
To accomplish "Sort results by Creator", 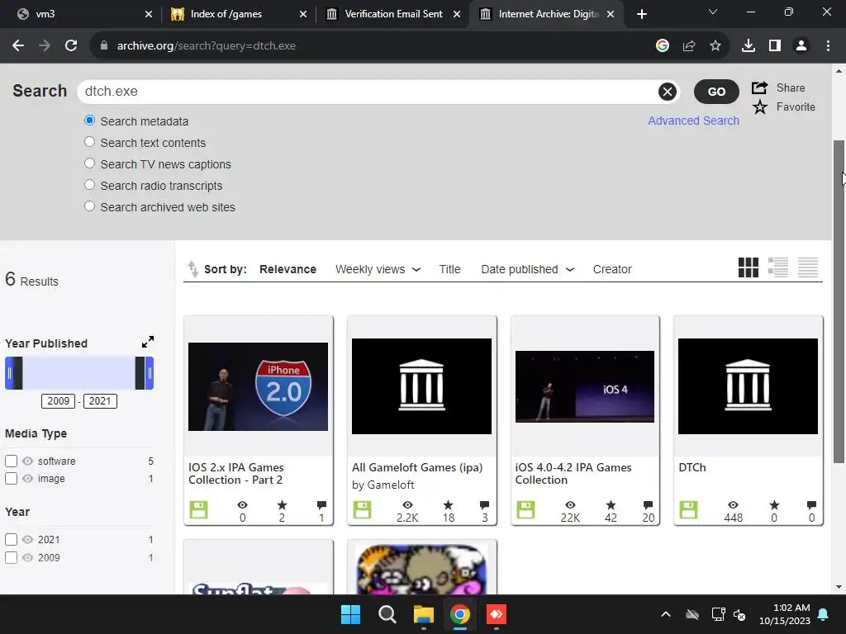I will coord(612,269).
